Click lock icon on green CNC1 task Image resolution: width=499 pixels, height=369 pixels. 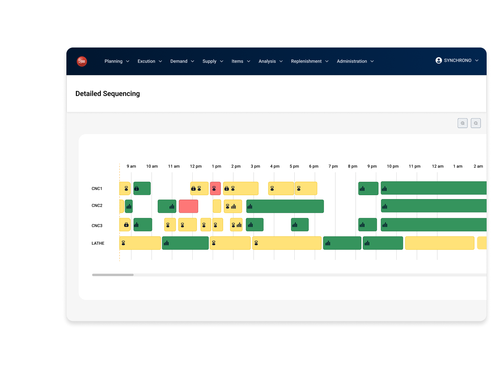[137, 188]
